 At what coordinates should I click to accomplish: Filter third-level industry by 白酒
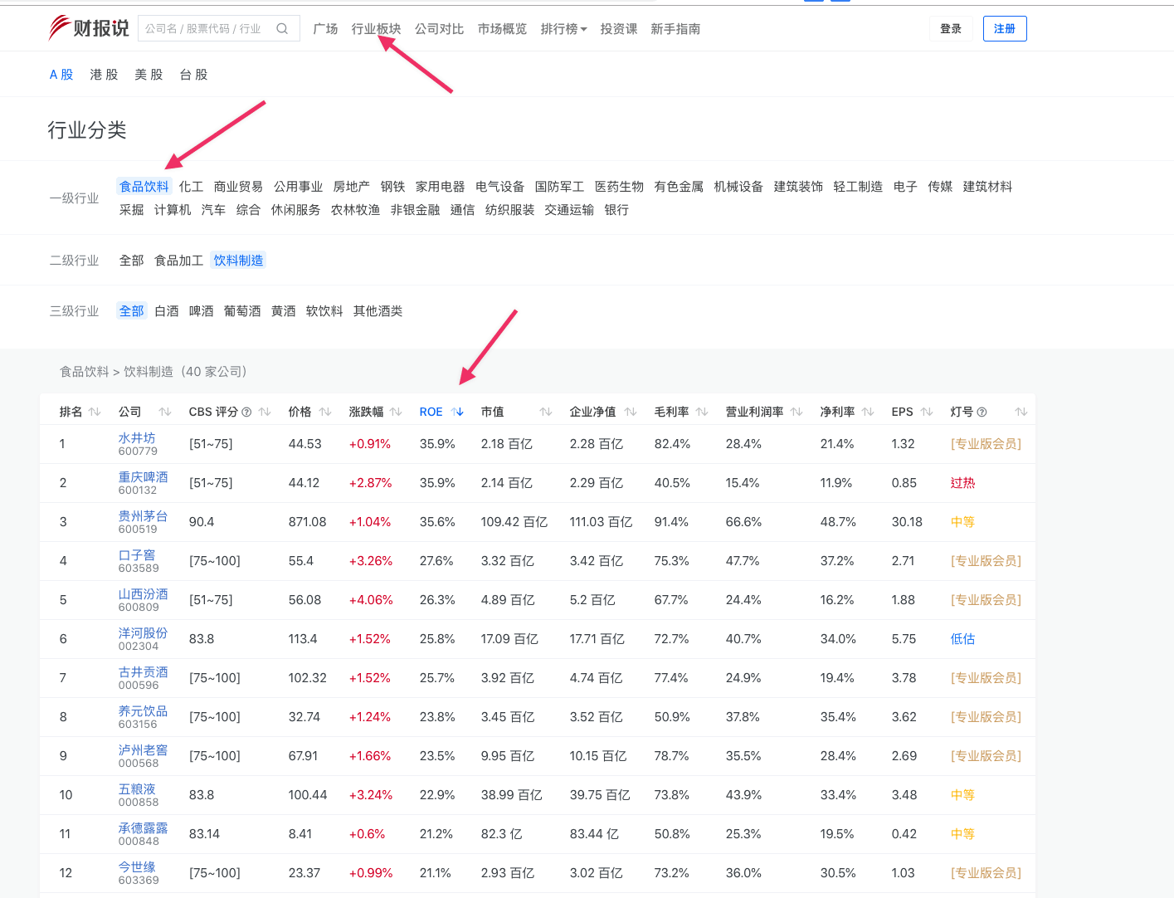click(167, 311)
